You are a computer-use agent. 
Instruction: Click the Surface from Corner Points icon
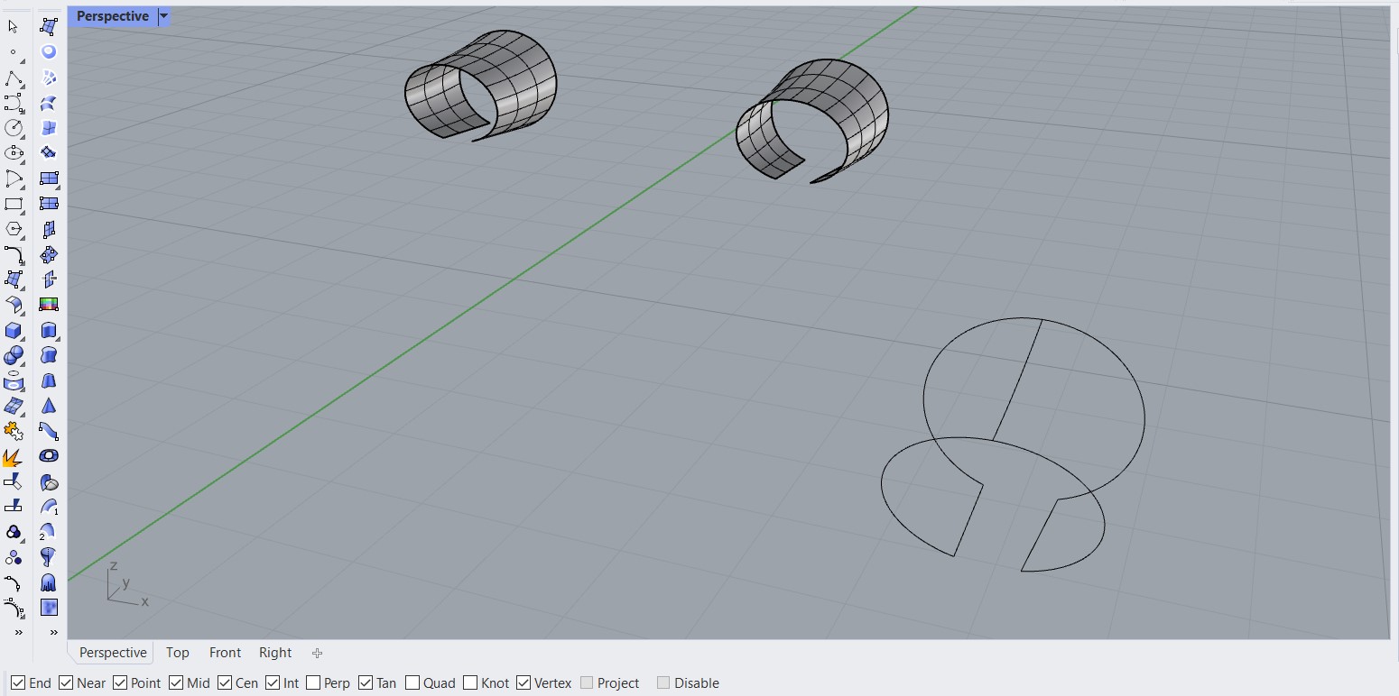[x=49, y=27]
